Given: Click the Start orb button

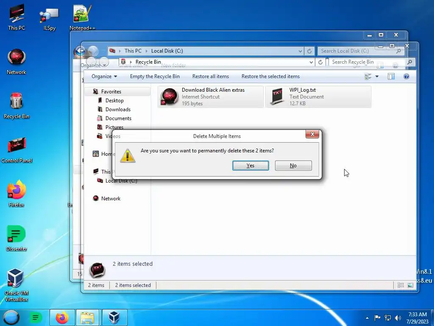Looking at the screenshot, I should (11, 318).
